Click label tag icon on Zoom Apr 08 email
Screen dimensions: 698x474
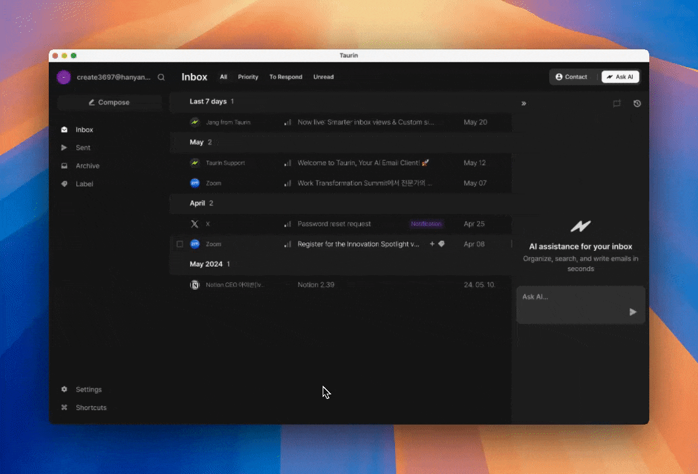tap(442, 244)
